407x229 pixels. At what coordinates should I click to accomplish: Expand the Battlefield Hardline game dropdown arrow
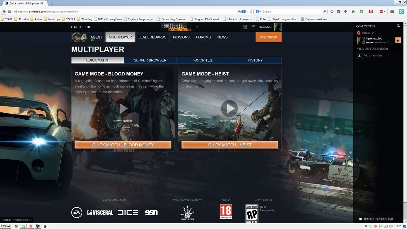[x=197, y=27]
